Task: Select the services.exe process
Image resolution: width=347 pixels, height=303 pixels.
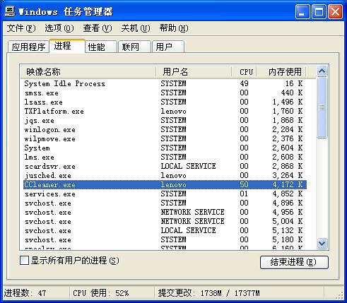Action: tap(165, 194)
